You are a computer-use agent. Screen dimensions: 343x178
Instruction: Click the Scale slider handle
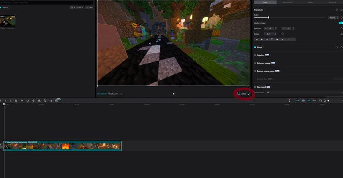pos(269,17)
